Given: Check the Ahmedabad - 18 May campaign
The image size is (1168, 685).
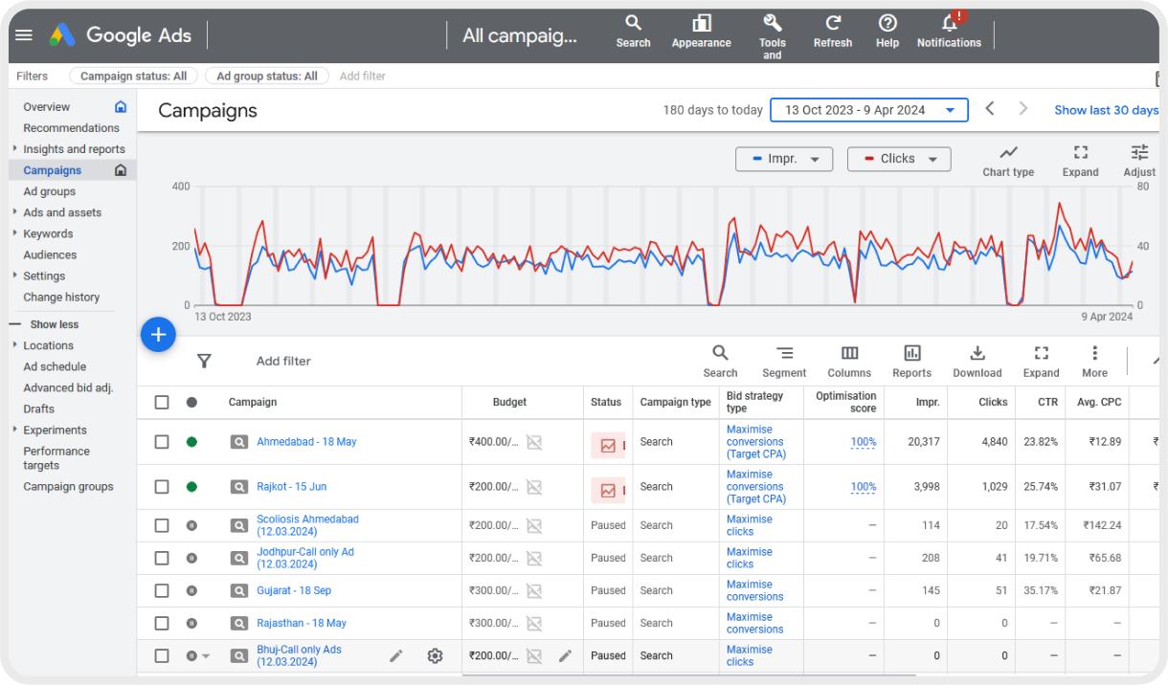Looking at the screenshot, I should 162,442.
